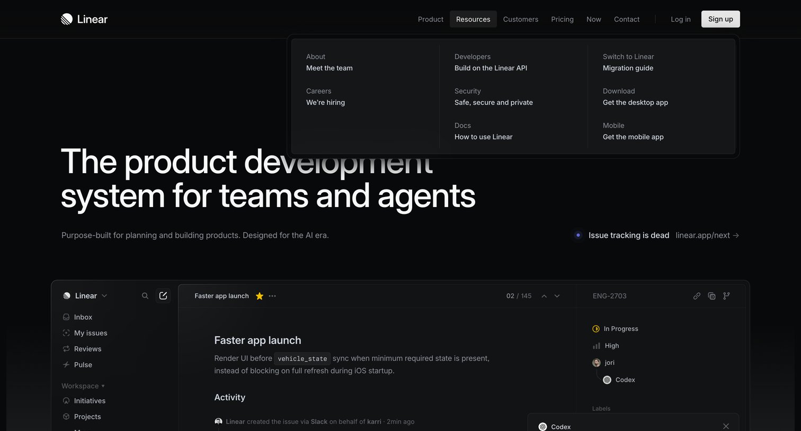This screenshot has width=801, height=431.
Task: Click the Faster app launch issue heading
Action: coord(257,340)
